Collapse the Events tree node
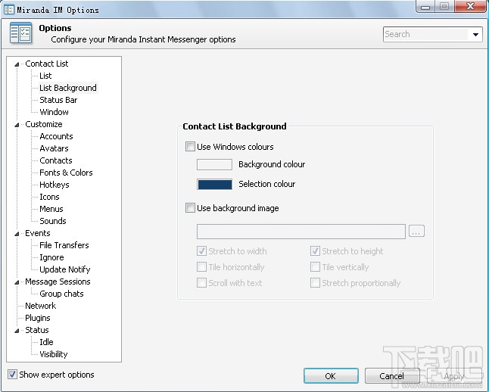 [x=17, y=234]
